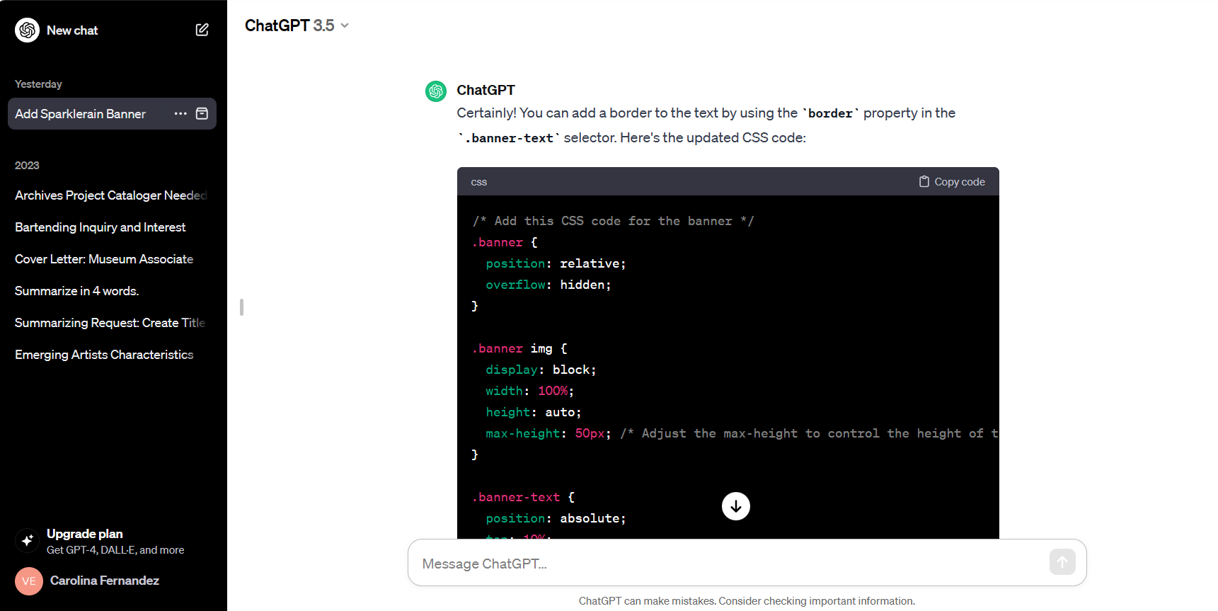This screenshot has height=611, width=1218.
Task: Open Cover Letter: Museum Associate chat
Action: click(112, 259)
